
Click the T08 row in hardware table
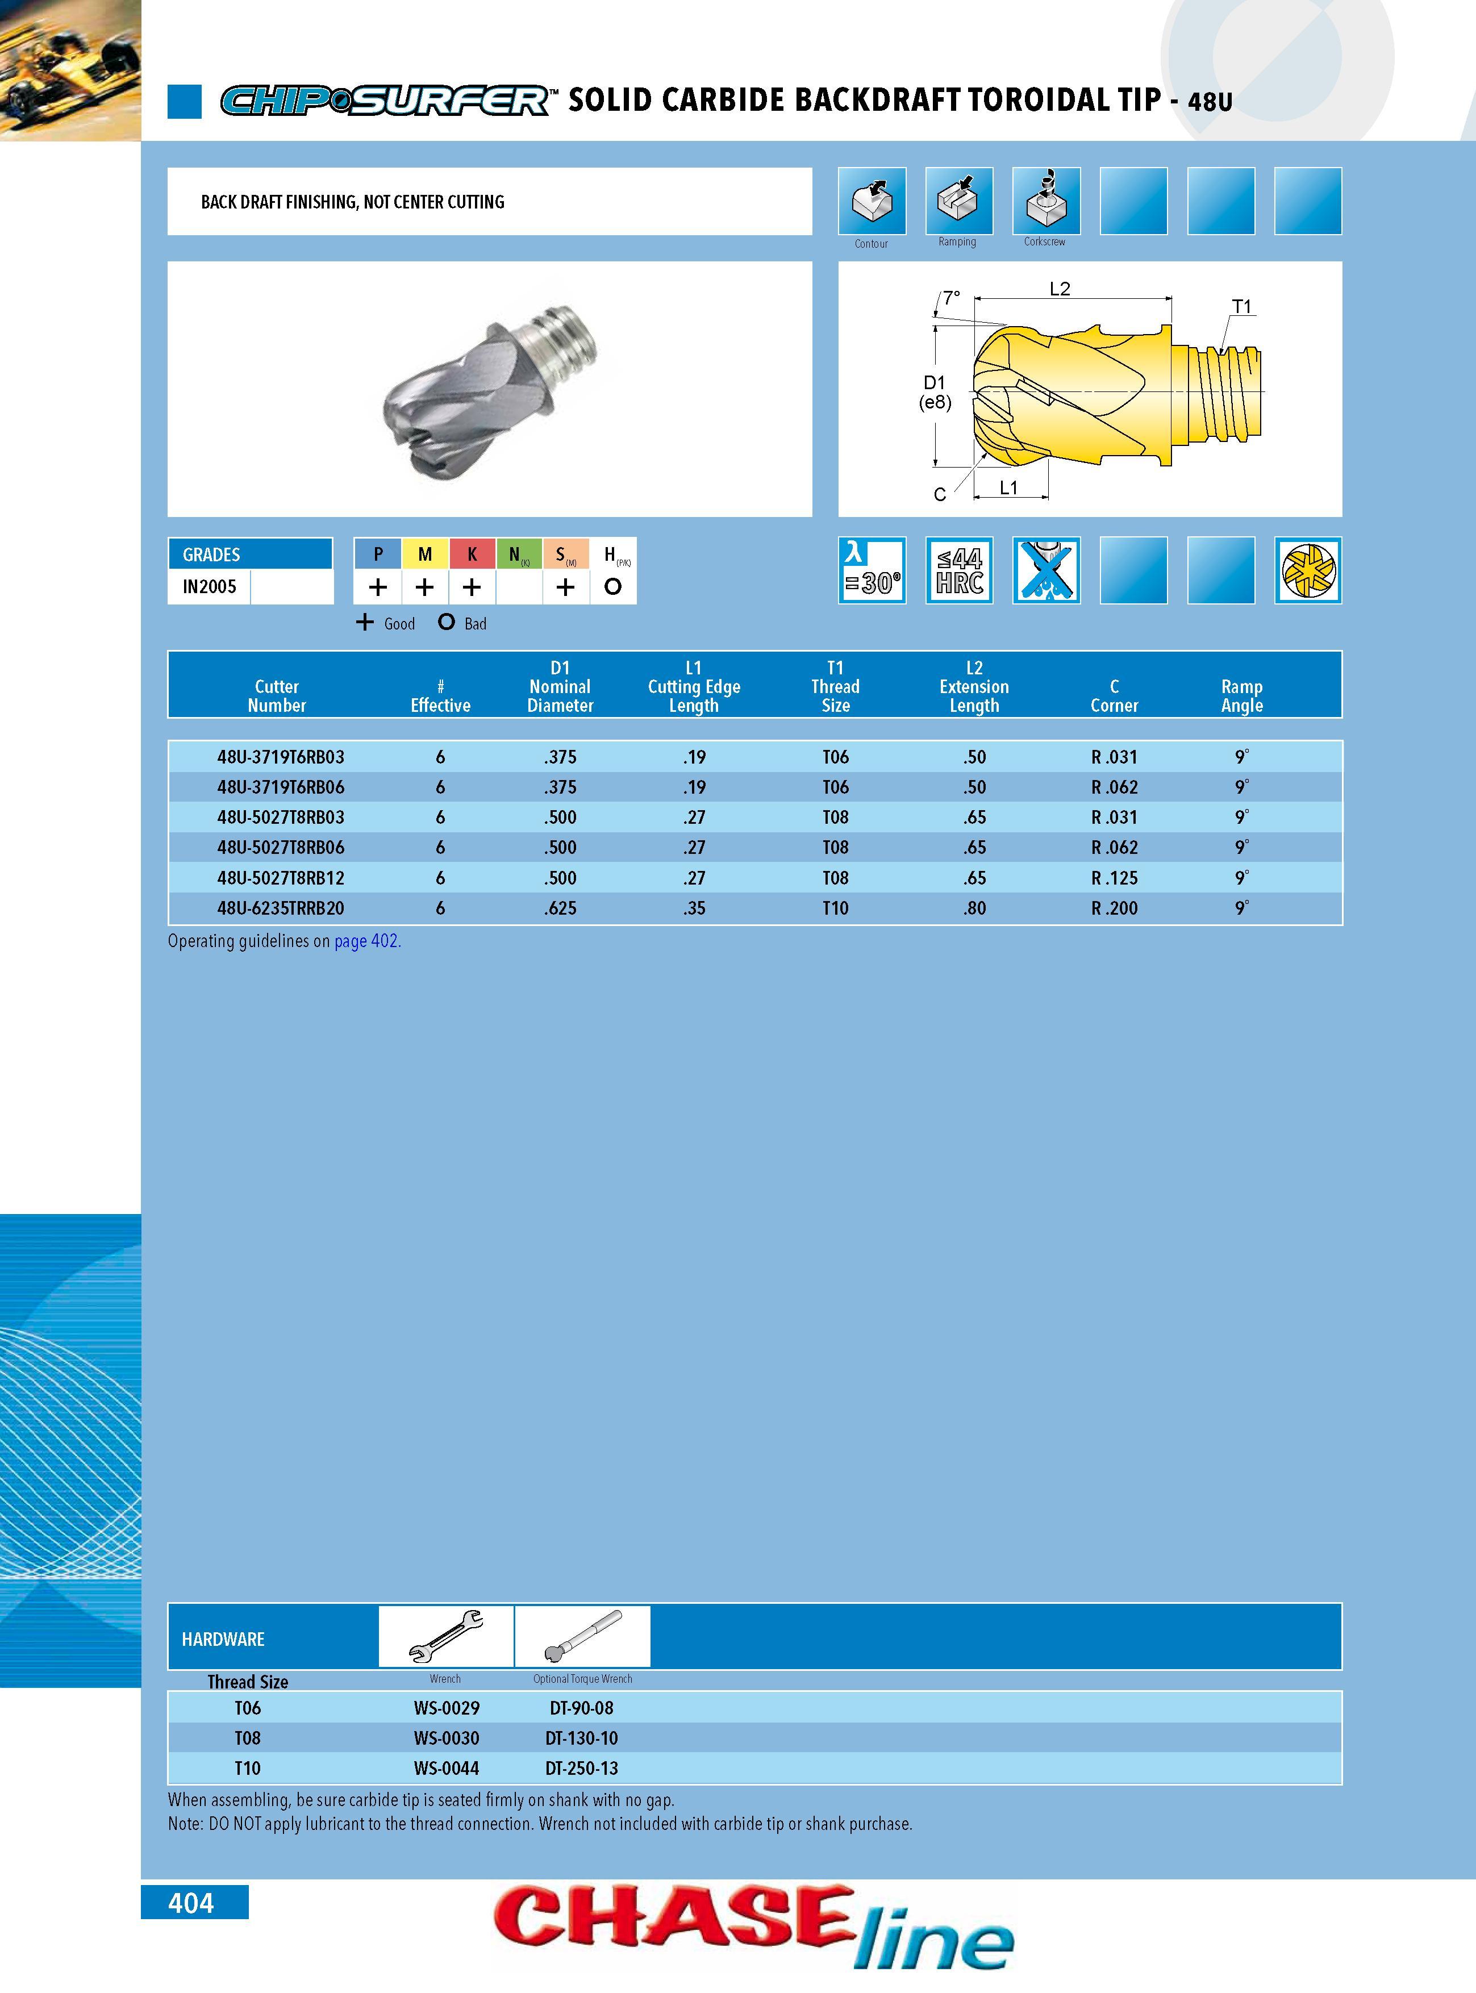755,1738
